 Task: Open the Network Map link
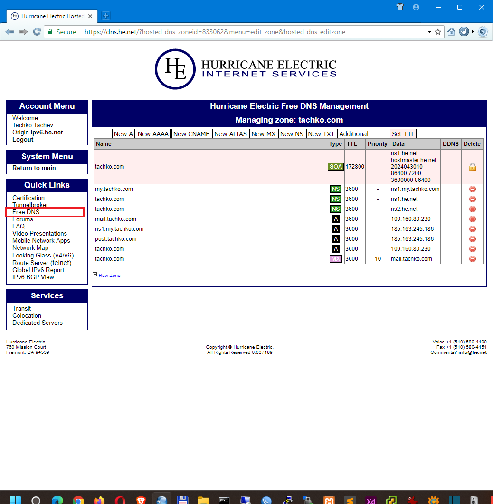[x=30, y=248]
